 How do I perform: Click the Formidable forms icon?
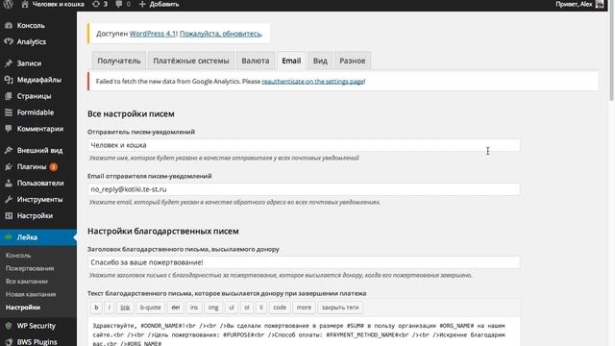pyautogui.click(x=9, y=112)
